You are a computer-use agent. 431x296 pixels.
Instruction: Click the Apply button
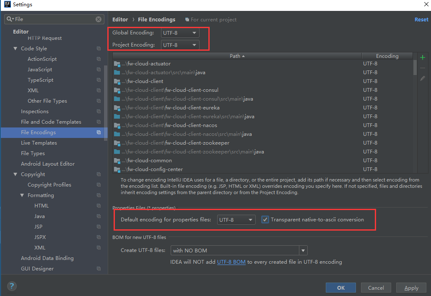(x=411, y=288)
